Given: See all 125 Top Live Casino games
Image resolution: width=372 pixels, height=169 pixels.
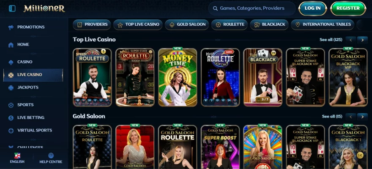Looking at the screenshot, I should click(331, 40).
